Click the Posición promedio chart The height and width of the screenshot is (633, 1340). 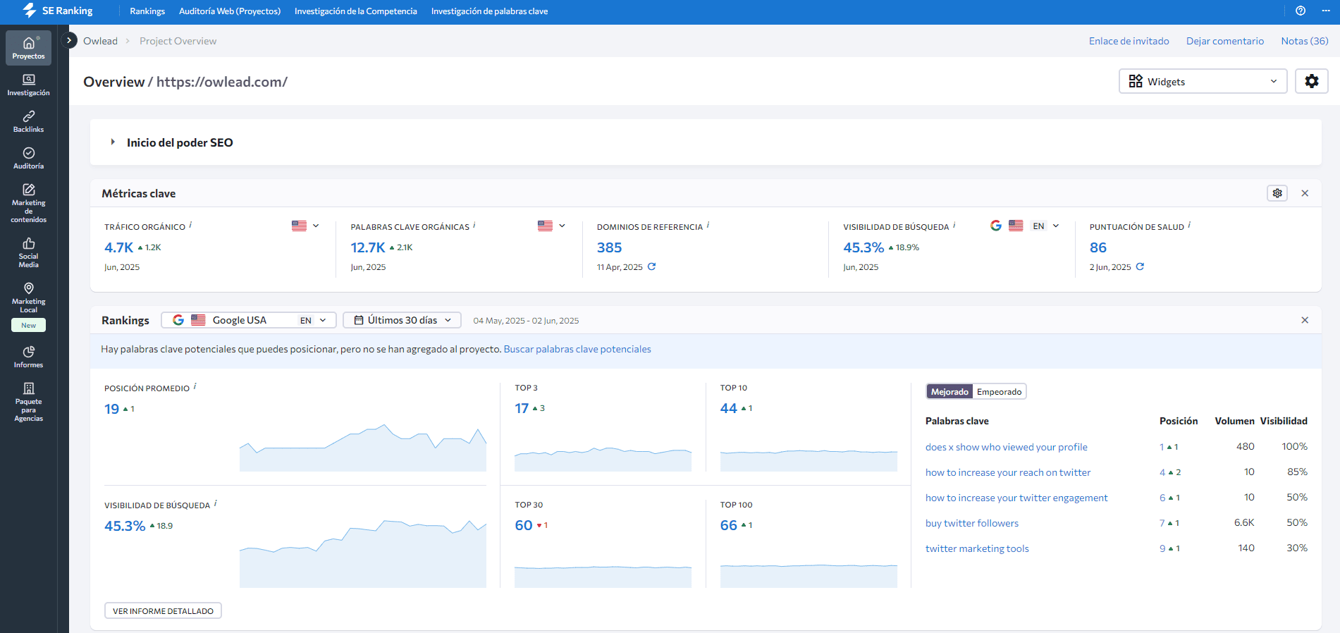pos(363,447)
